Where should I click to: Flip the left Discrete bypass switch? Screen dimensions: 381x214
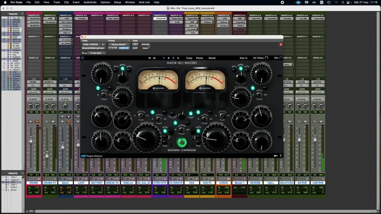point(159,119)
